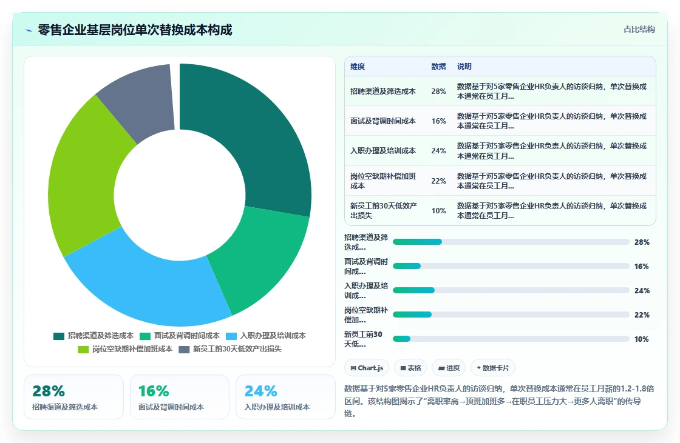Image resolution: width=680 pixels, height=443 pixels.
Task: Click the 进度 tag button
Action: (449, 368)
